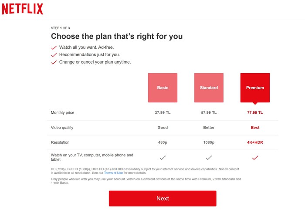305x213 pixels.
Task: Open the Terms of Use link
Action: tap(113, 173)
